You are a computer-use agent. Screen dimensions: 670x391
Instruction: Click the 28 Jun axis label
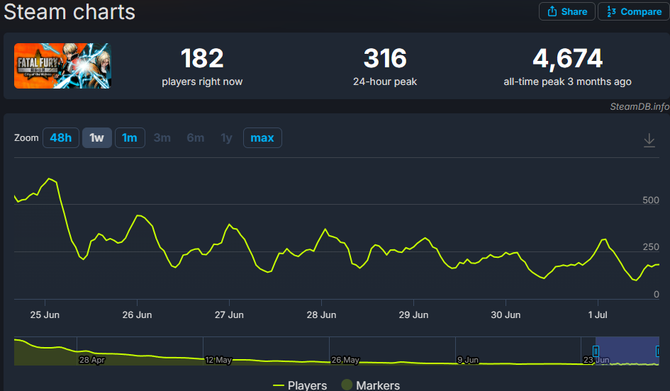coord(321,315)
